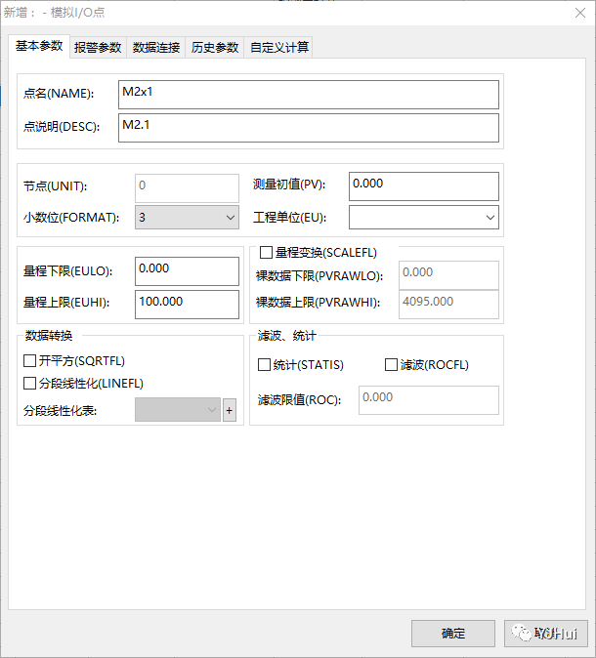Click the 点说明(DESC) input field
Image resolution: width=596 pixels, height=658 pixels.
(309, 128)
